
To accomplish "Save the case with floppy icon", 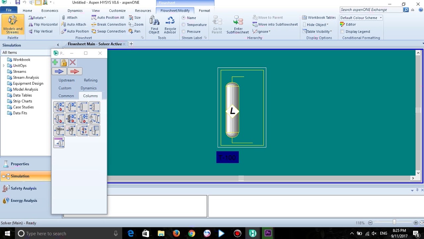I will (x=18, y=2).
